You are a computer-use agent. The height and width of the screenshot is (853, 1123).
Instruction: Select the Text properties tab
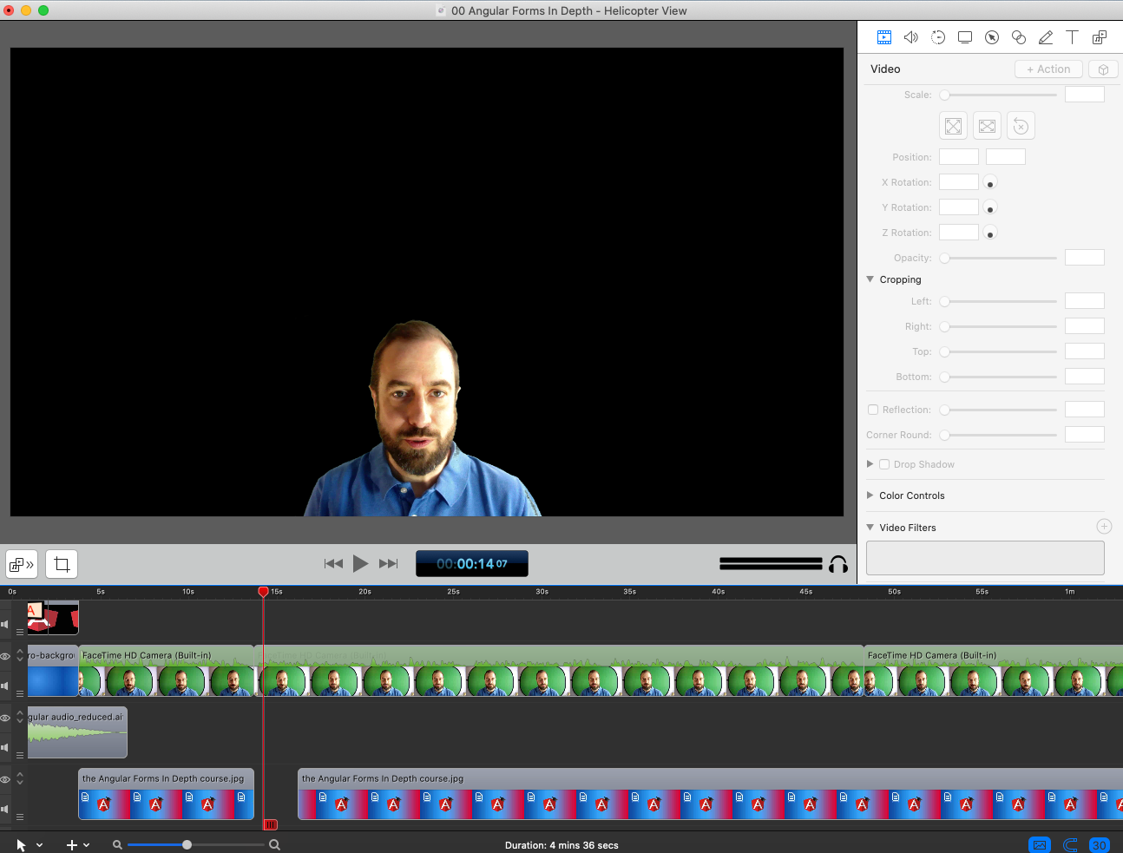pyautogui.click(x=1073, y=37)
